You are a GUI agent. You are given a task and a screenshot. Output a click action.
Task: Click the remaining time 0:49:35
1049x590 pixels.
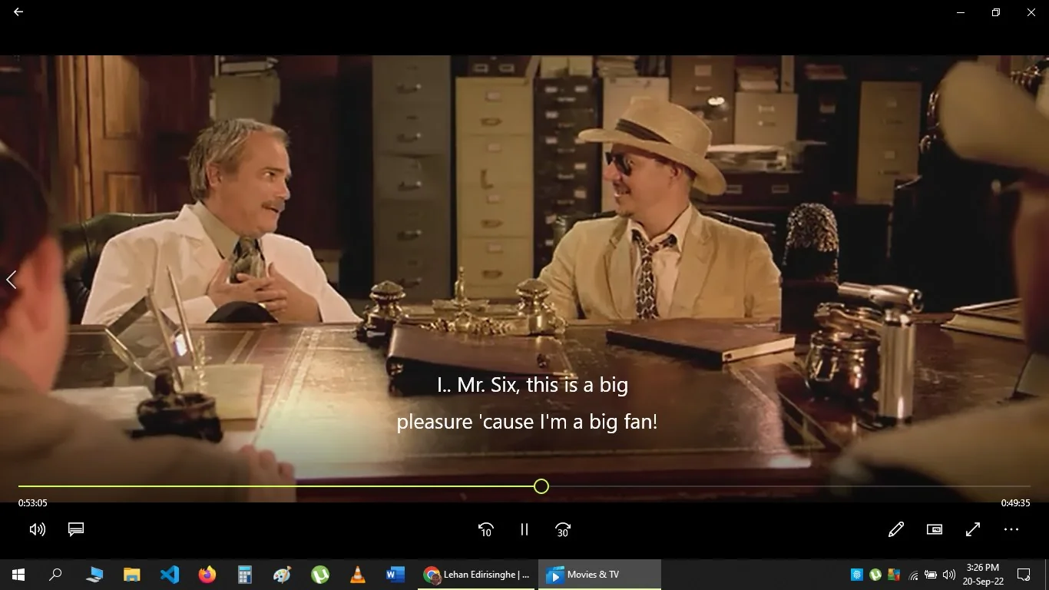(1015, 503)
